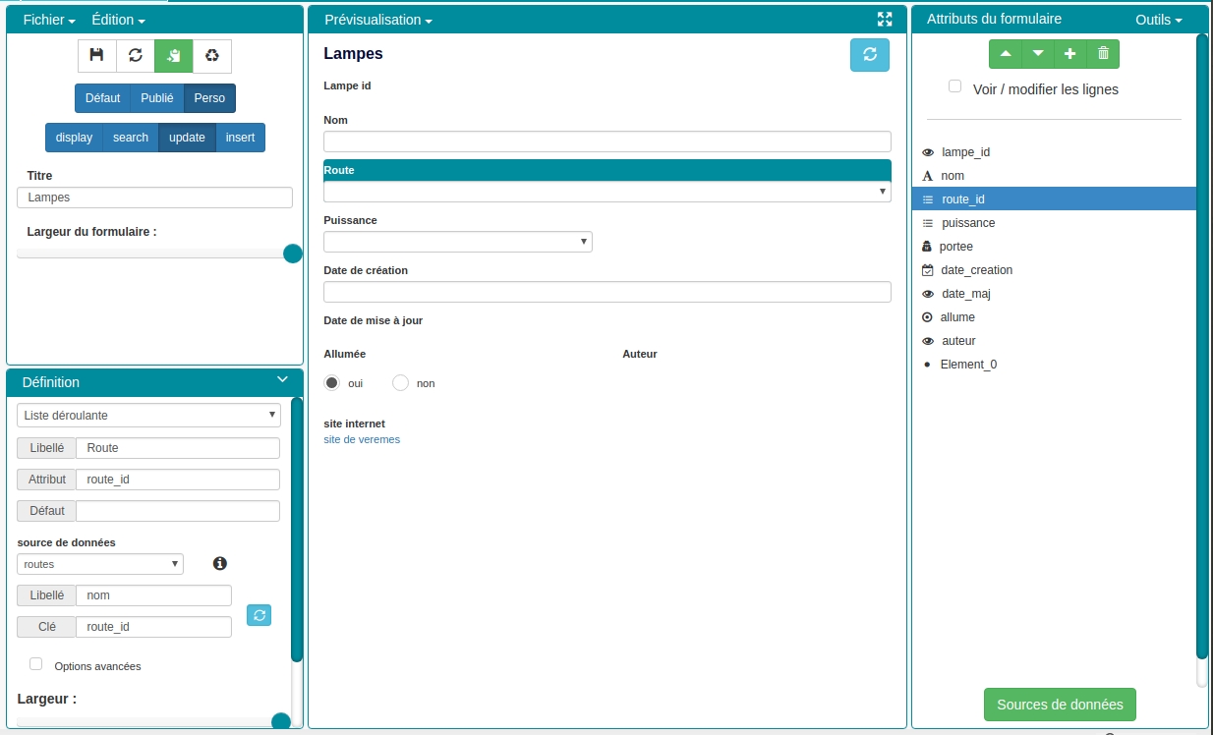Click the save floppy disk icon
This screenshot has height=735, width=1213.
tap(96, 56)
